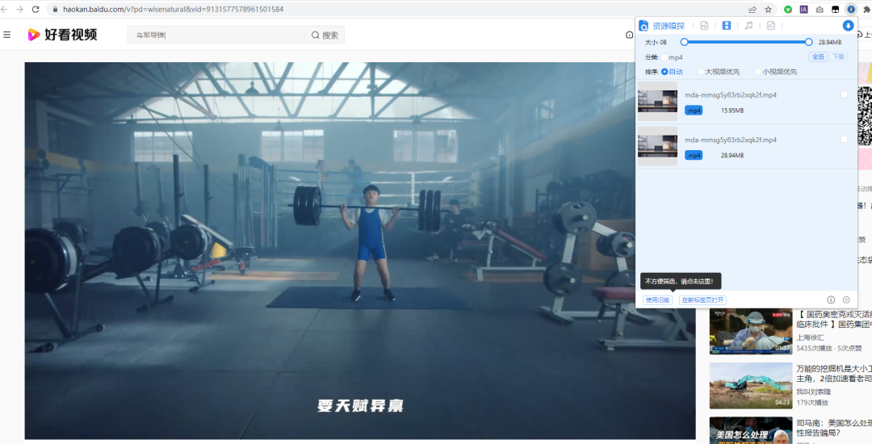Select the video filter film icon
The image size is (872, 444).
[x=727, y=26]
